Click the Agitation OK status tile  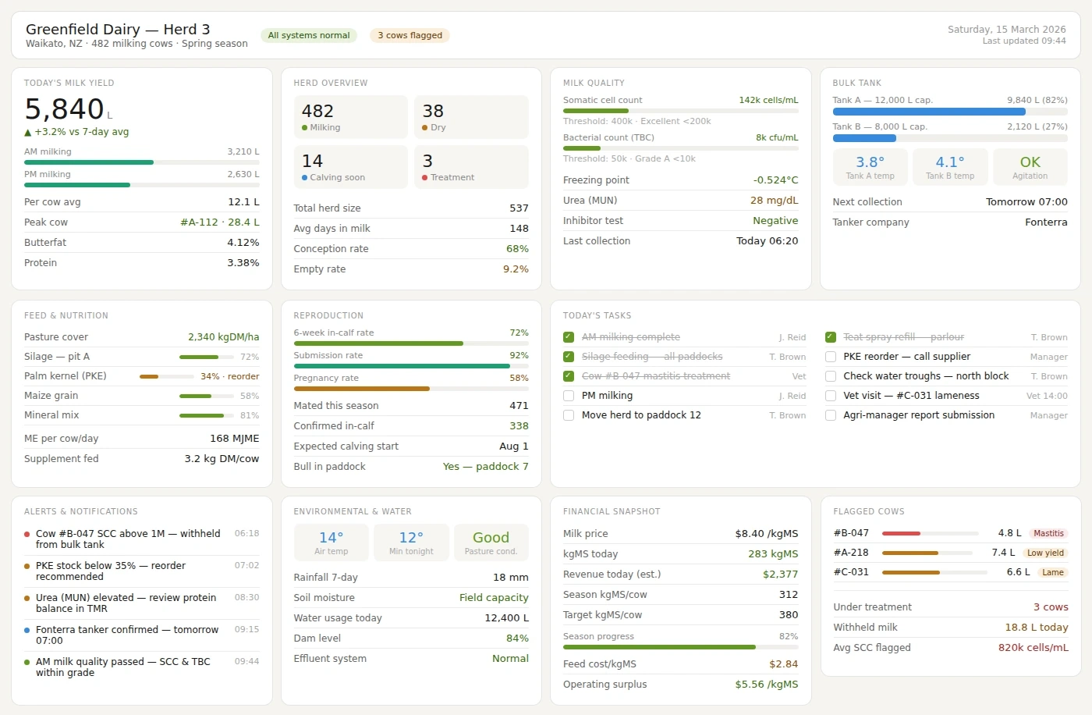click(1030, 166)
